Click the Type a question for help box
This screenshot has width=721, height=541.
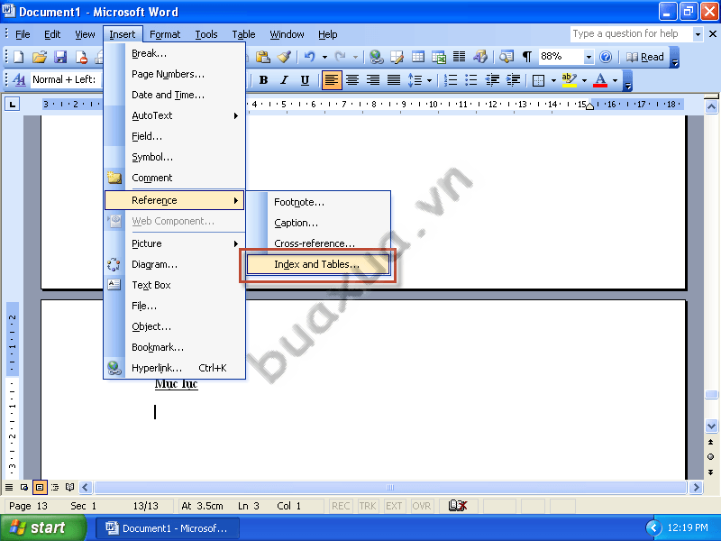tap(631, 34)
